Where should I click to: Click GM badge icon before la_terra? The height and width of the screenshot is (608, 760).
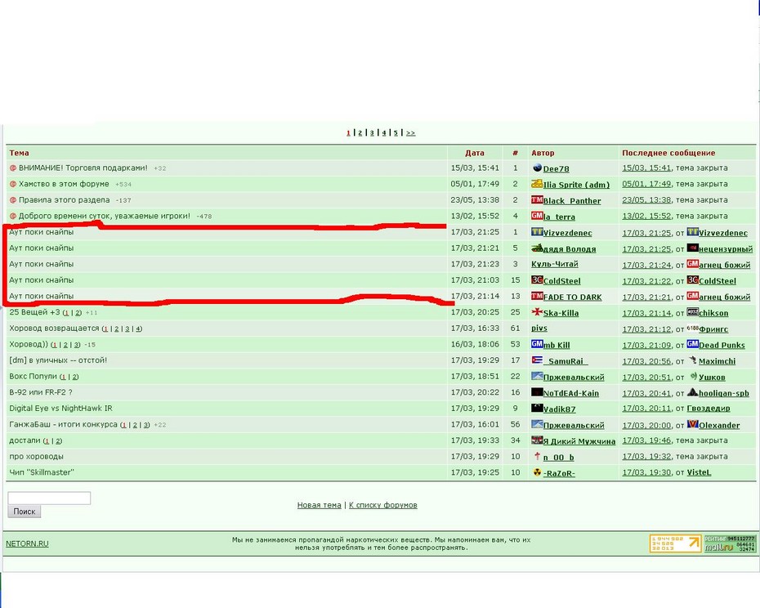[x=537, y=216]
